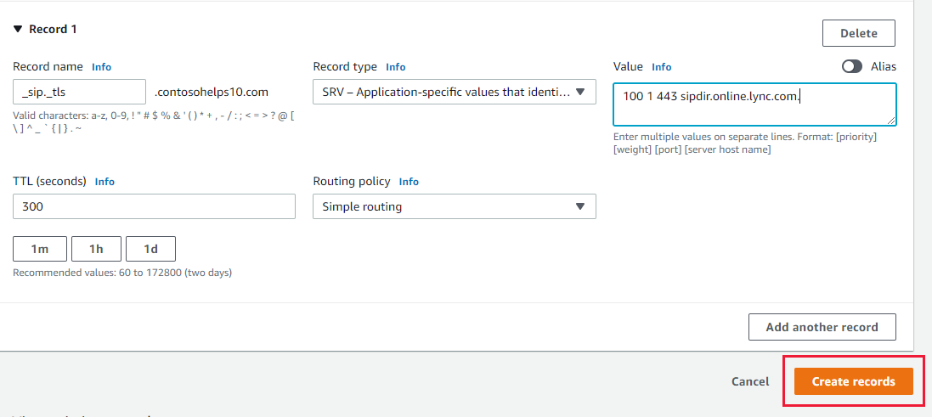Toggle the Alias switch

[x=852, y=66]
